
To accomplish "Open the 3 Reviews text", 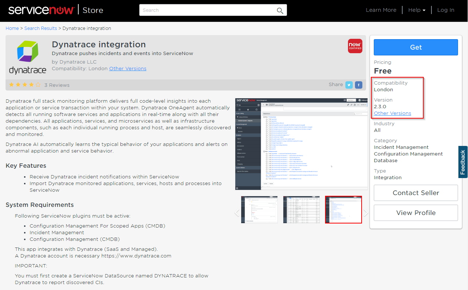I will tap(57, 85).
